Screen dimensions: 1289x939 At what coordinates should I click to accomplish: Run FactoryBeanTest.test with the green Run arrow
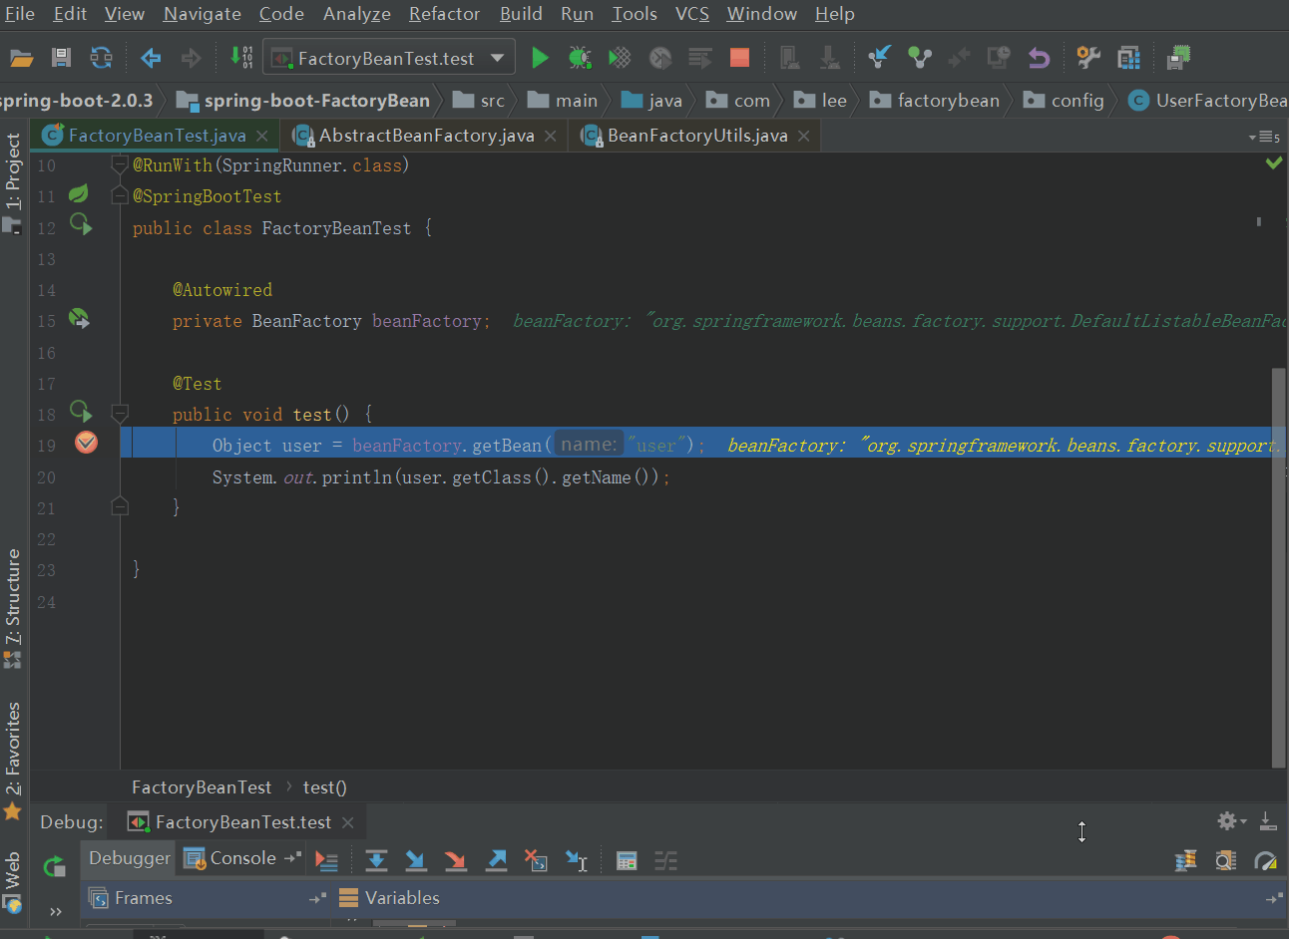point(540,58)
